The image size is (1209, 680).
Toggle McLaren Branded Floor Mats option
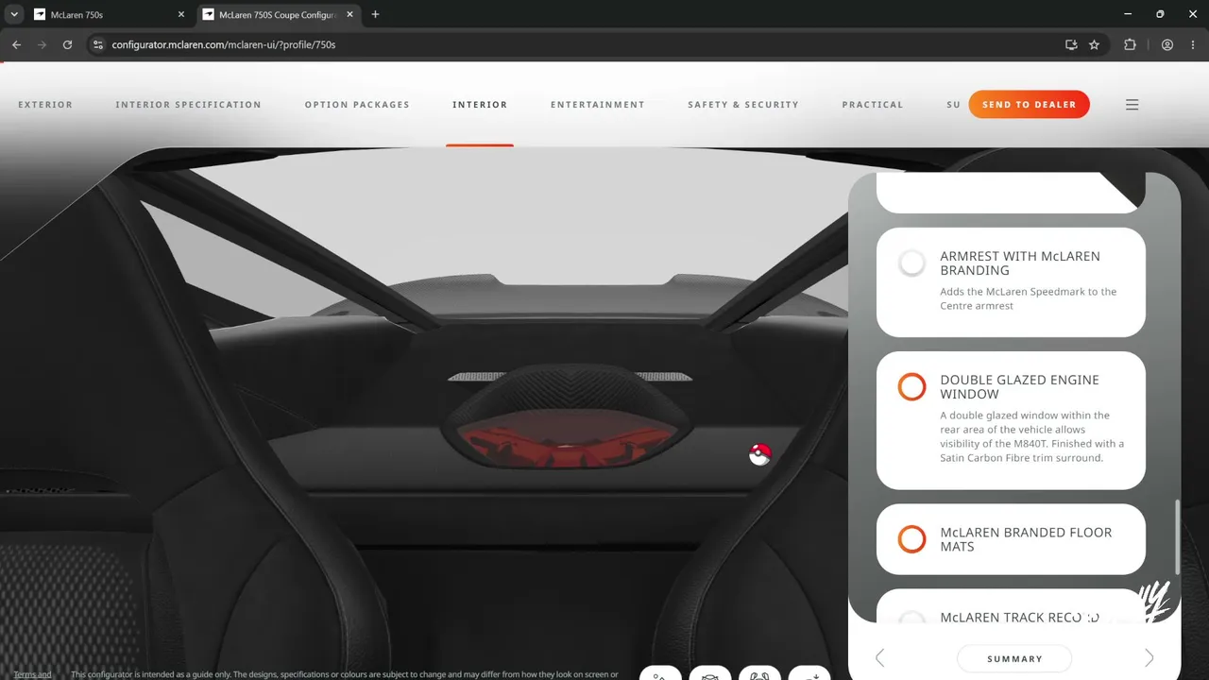pyautogui.click(x=911, y=539)
